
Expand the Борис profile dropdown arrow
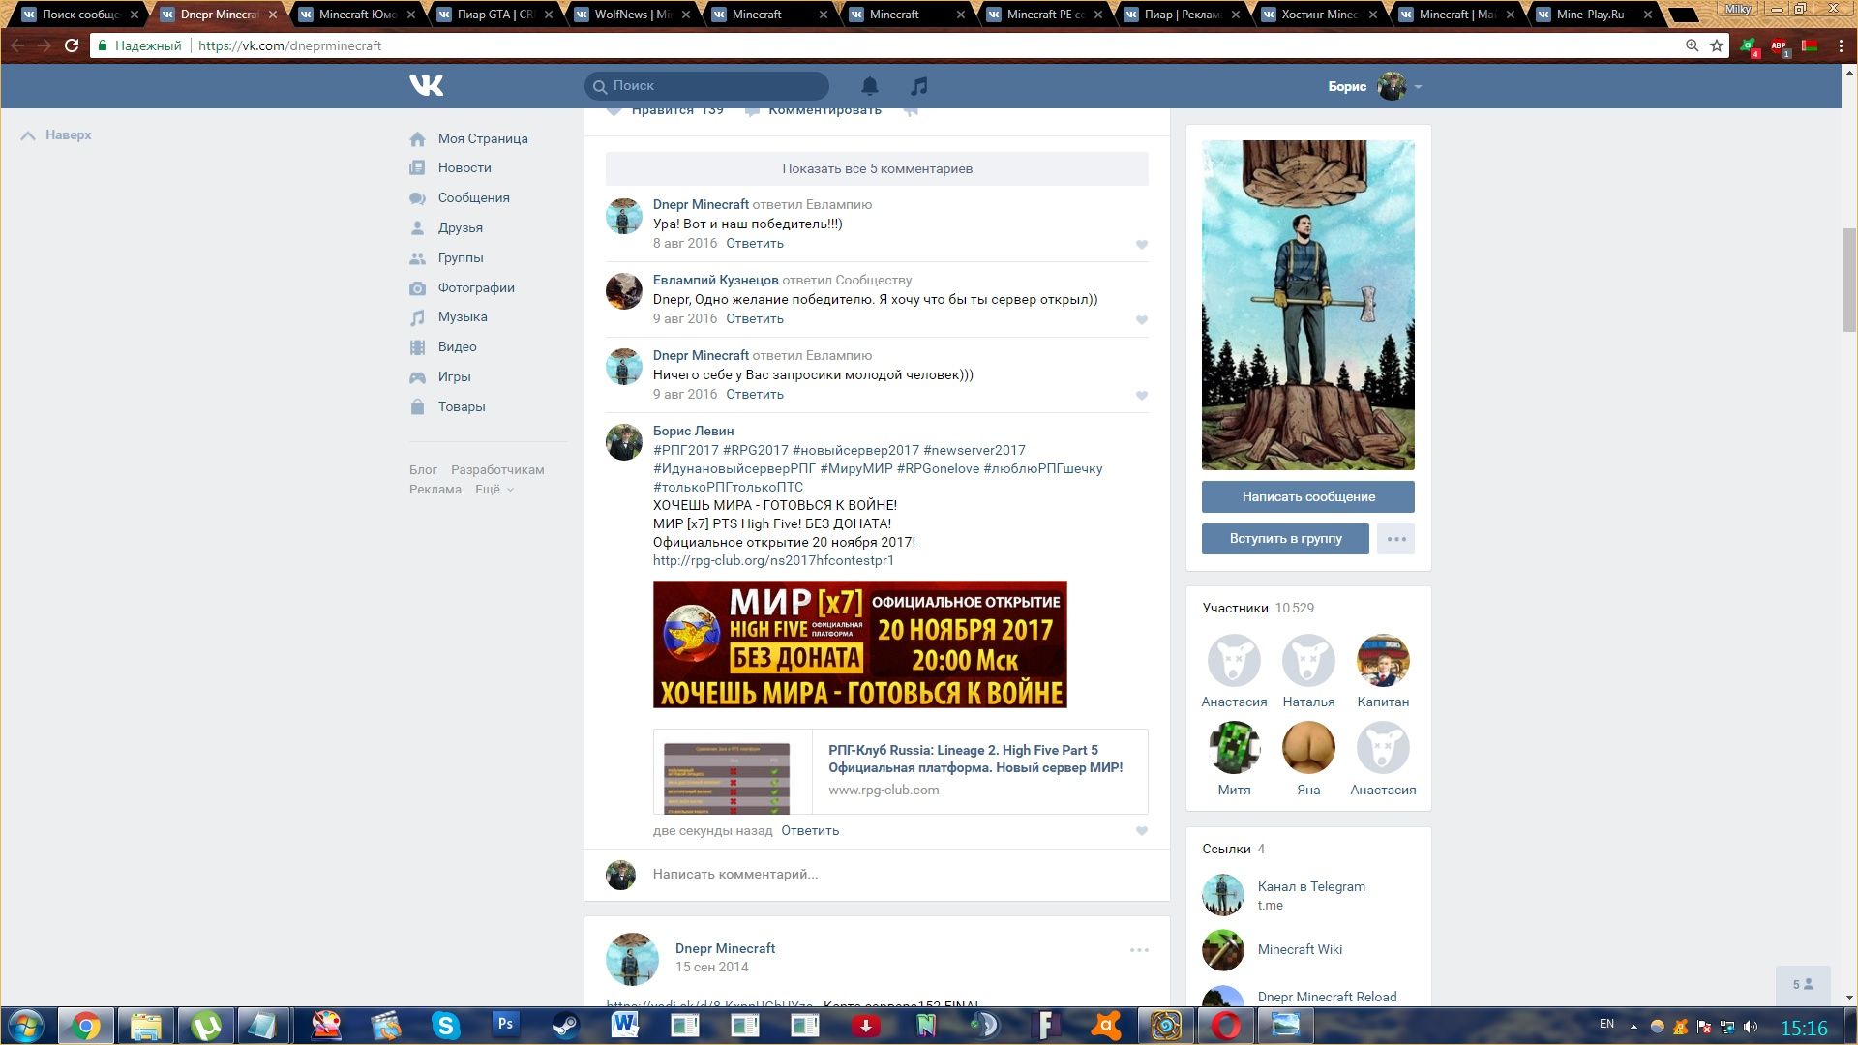(1418, 87)
